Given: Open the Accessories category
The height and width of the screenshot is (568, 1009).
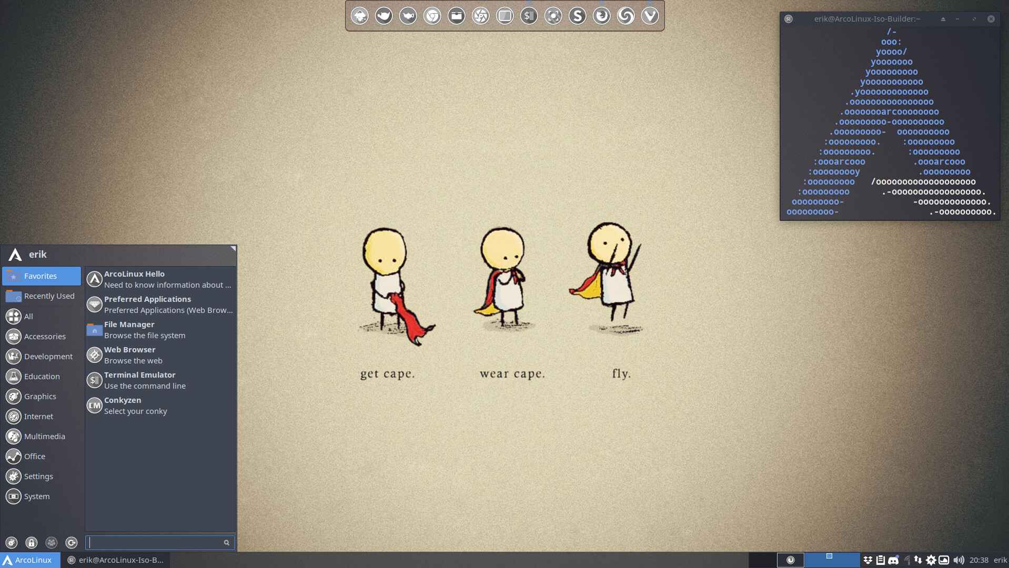Looking at the screenshot, I should pyautogui.click(x=42, y=336).
